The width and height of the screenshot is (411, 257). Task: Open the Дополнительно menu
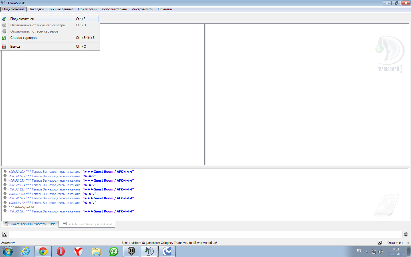click(114, 9)
